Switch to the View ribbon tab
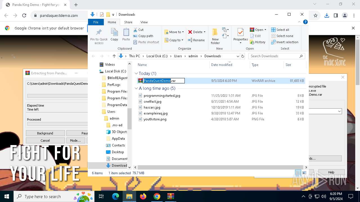Screen dimensions: 360x202 [144, 22]
